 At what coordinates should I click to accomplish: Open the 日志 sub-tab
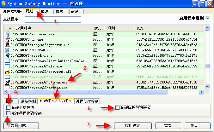point(11,101)
